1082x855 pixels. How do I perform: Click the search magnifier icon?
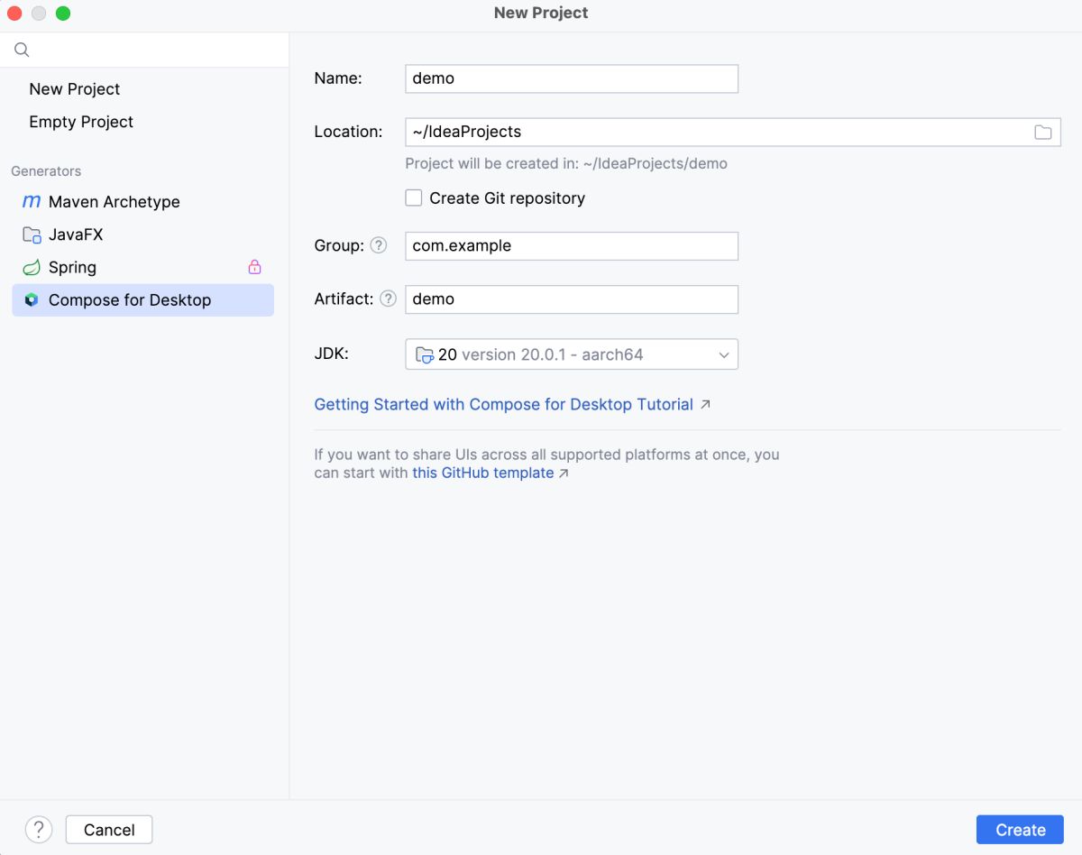click(x=22, y=51)
